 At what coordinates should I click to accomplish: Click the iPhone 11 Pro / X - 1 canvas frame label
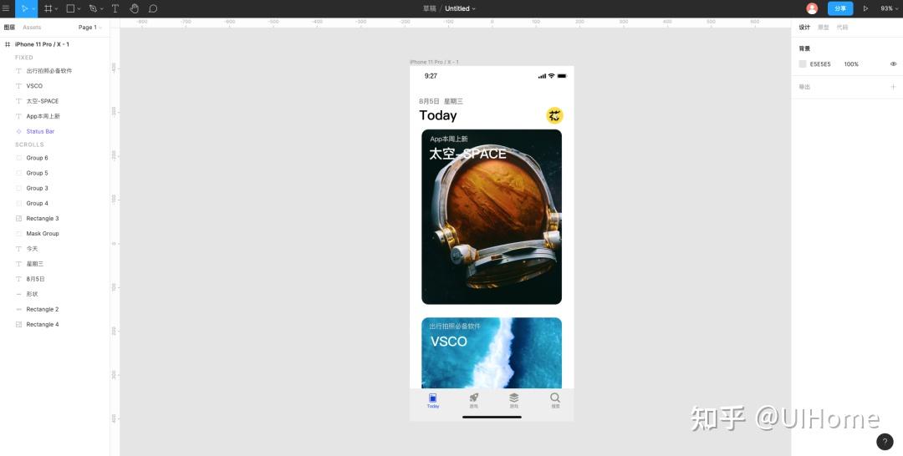pos(434,62)
